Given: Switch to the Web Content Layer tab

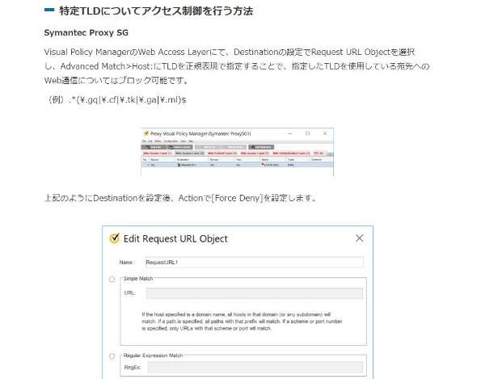Looking at the screenshot, I should (222, 154).
